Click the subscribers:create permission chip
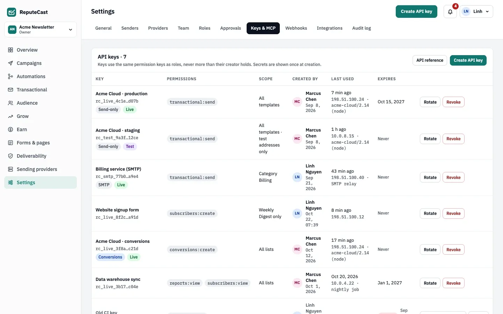Screen dimensions: 503x314 click(x=192, y=214)
